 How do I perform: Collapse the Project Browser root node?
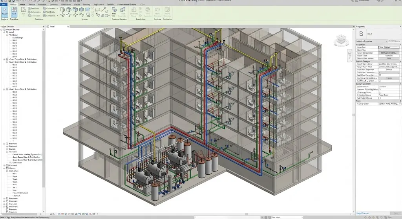coord(1,30)
